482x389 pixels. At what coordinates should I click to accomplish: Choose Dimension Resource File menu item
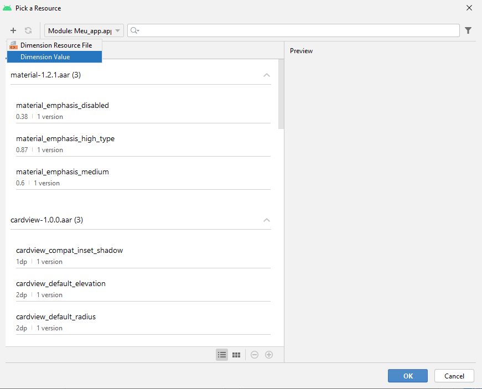point(56,45)
